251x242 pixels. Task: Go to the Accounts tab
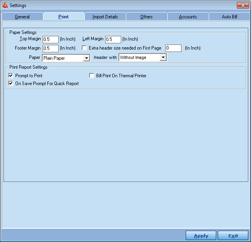pos(188,17)
